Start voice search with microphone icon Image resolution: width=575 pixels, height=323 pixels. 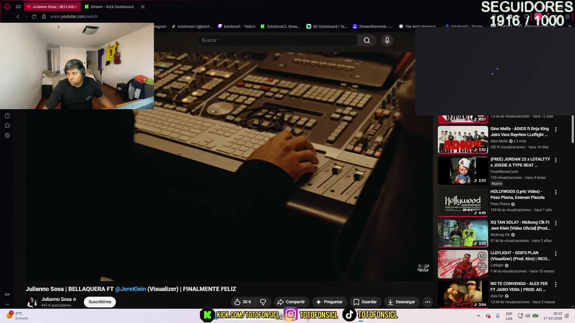387,40
